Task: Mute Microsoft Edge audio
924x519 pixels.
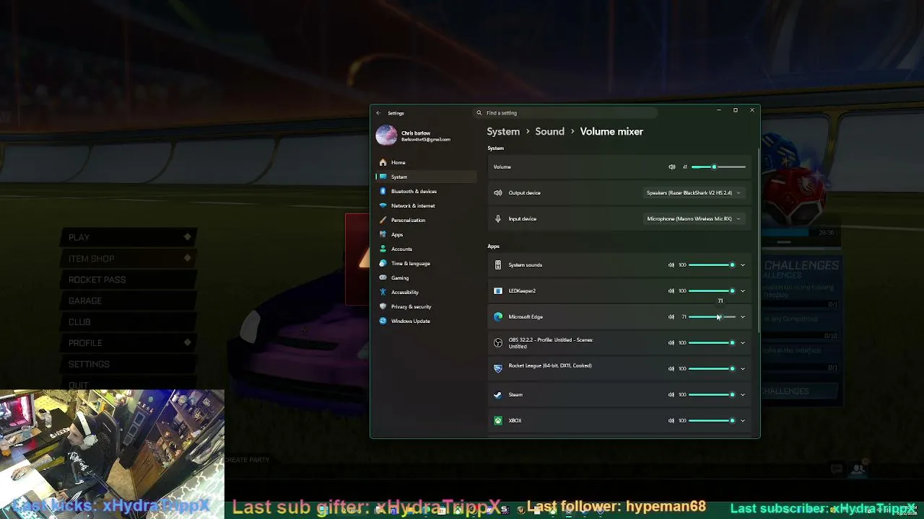Action: click(x=671, y=317)
